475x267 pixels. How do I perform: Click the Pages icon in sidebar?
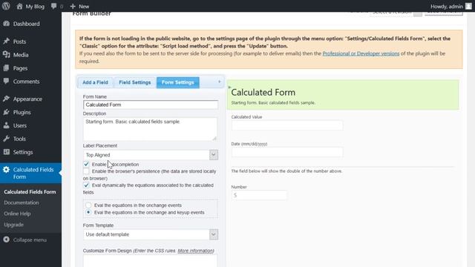pos(7,68)
